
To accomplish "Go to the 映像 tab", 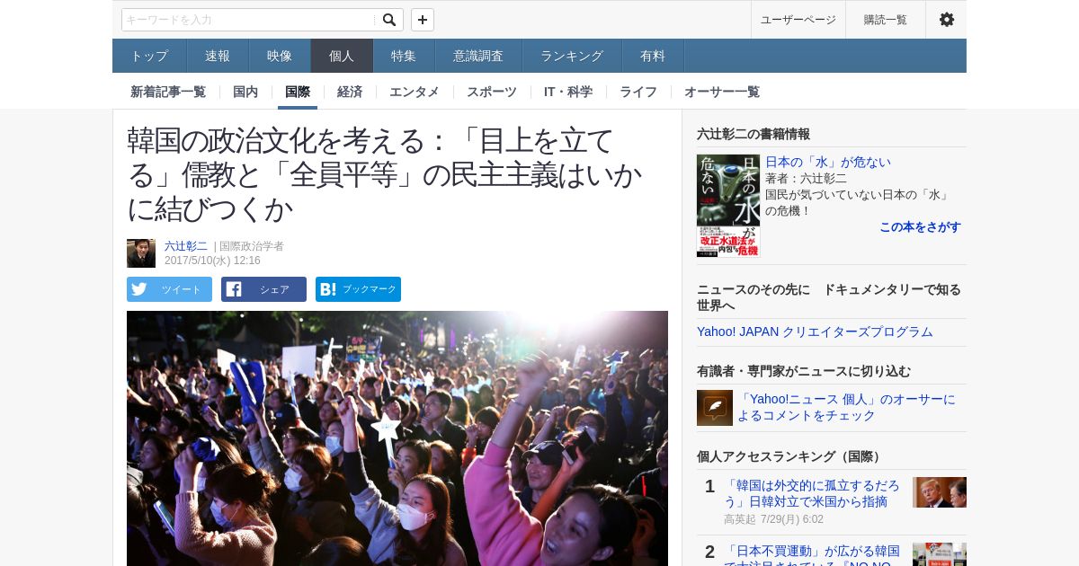I will click(x=280, y=56).
